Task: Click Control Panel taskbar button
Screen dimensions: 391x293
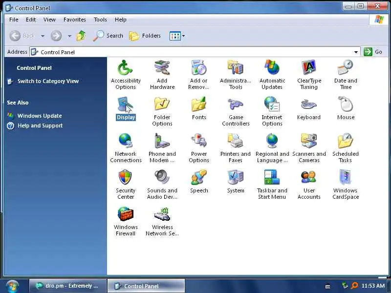Action: coord(146,286)
